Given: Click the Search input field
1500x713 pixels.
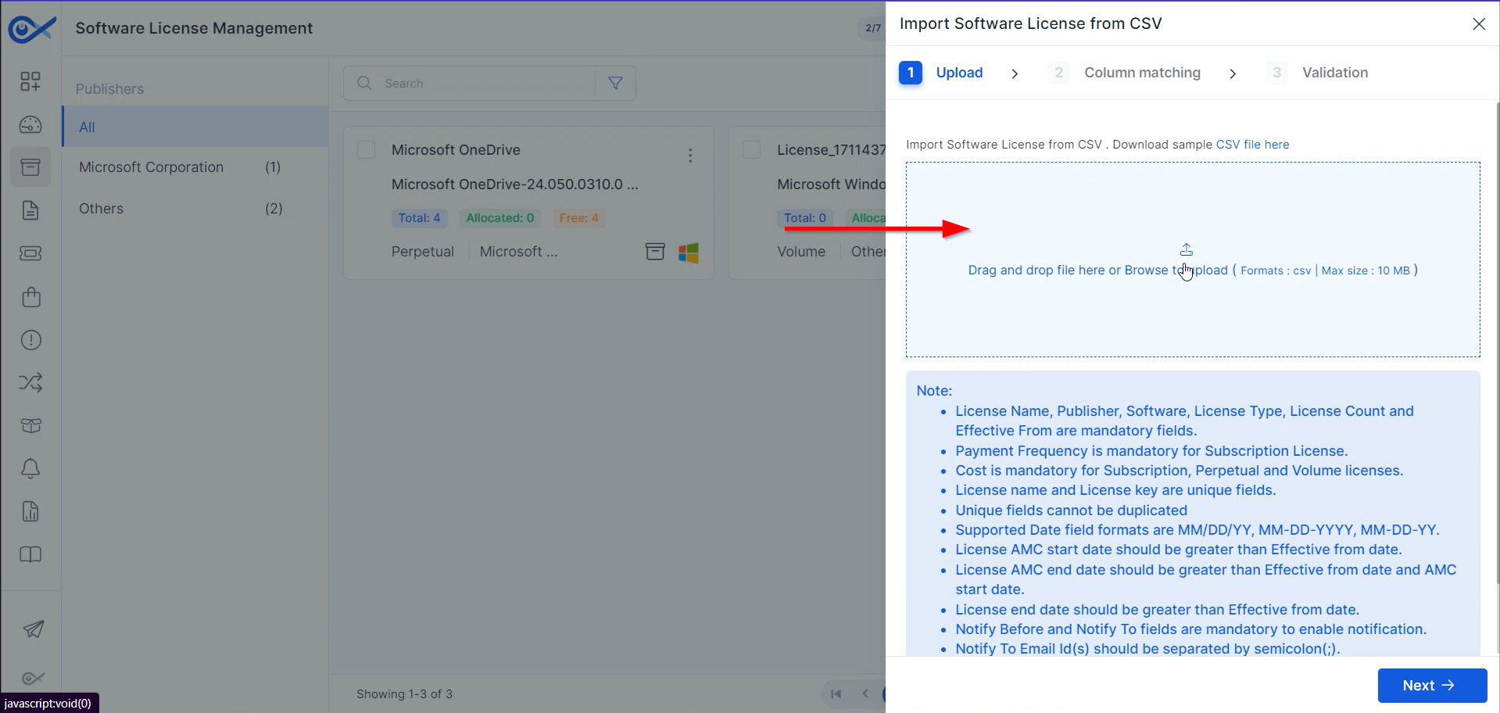Looking at the screenshot, I should (485, 83).
